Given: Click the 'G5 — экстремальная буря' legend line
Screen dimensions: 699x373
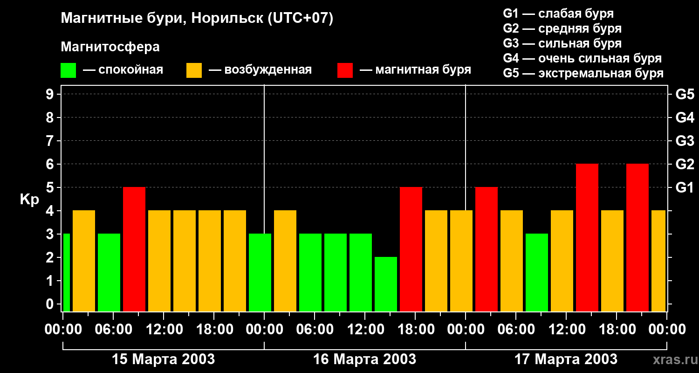Looking at the screenshot, I should [583, 73].
